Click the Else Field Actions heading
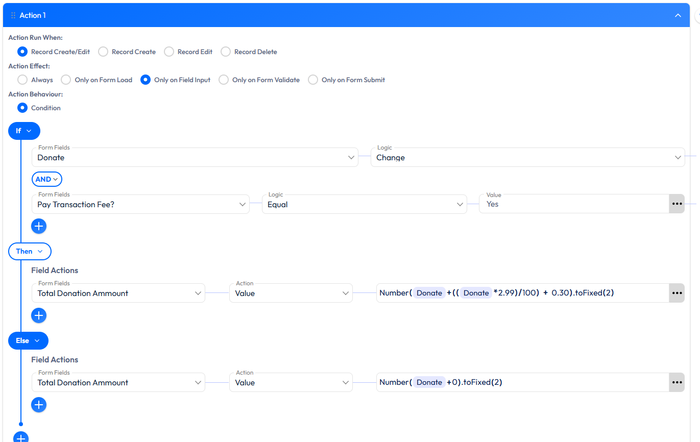 pyautogui.click(x=55, y=360)
